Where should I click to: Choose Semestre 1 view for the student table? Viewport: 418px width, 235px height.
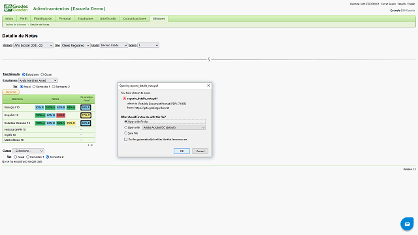(34, 87)
